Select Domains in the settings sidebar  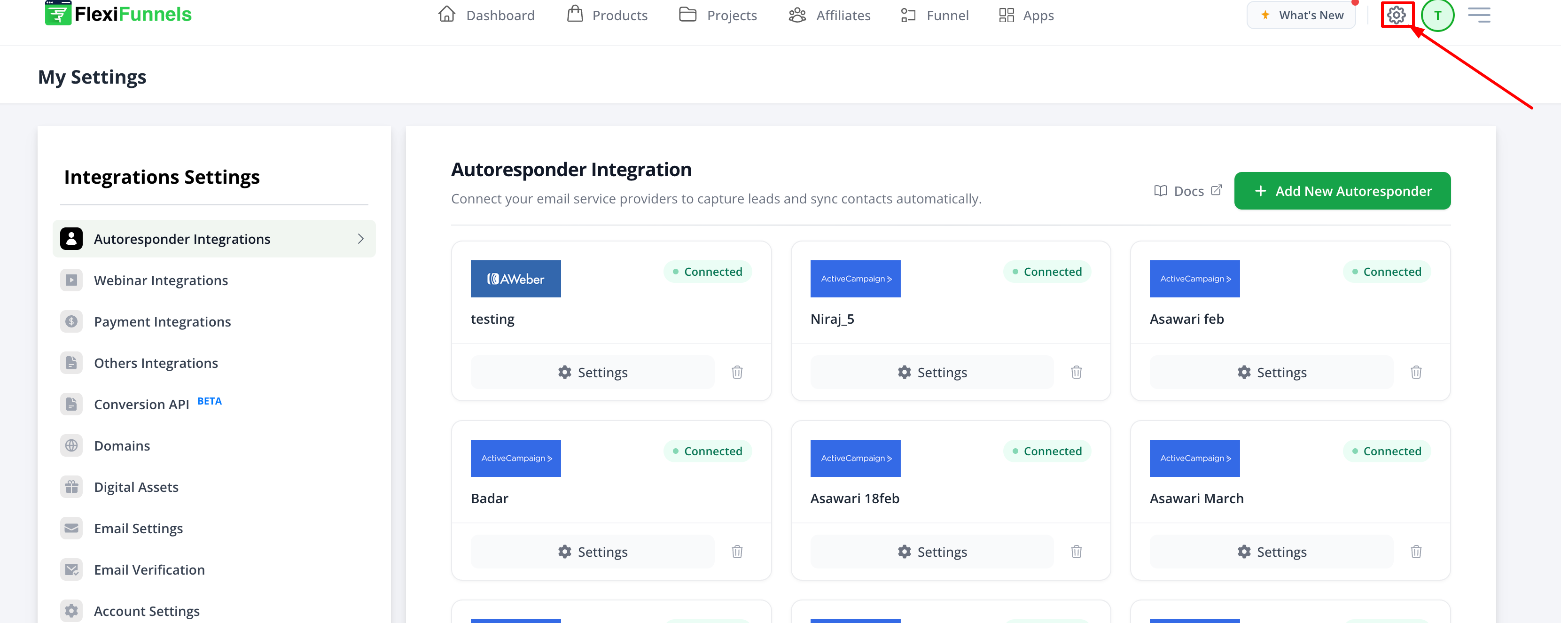coord(122,445)
